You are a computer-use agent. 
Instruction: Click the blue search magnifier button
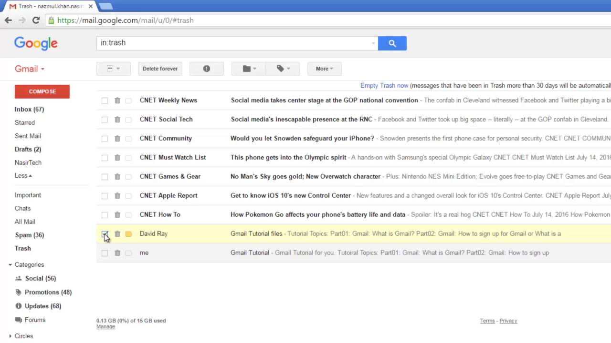pyautogui.click(x=392, y=43)
